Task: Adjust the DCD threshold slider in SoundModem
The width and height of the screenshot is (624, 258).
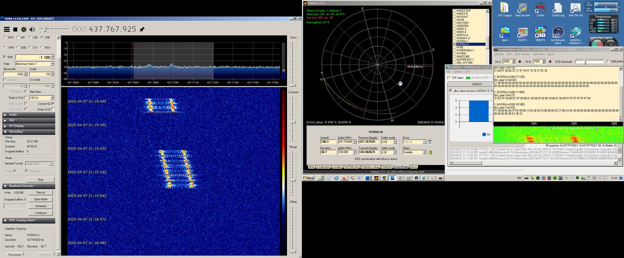Action: [589, 61]
